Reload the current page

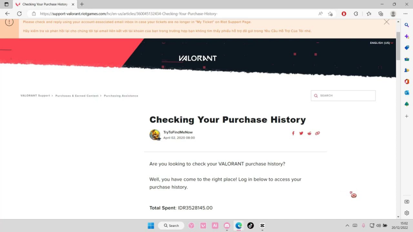(x=19, y=14)
